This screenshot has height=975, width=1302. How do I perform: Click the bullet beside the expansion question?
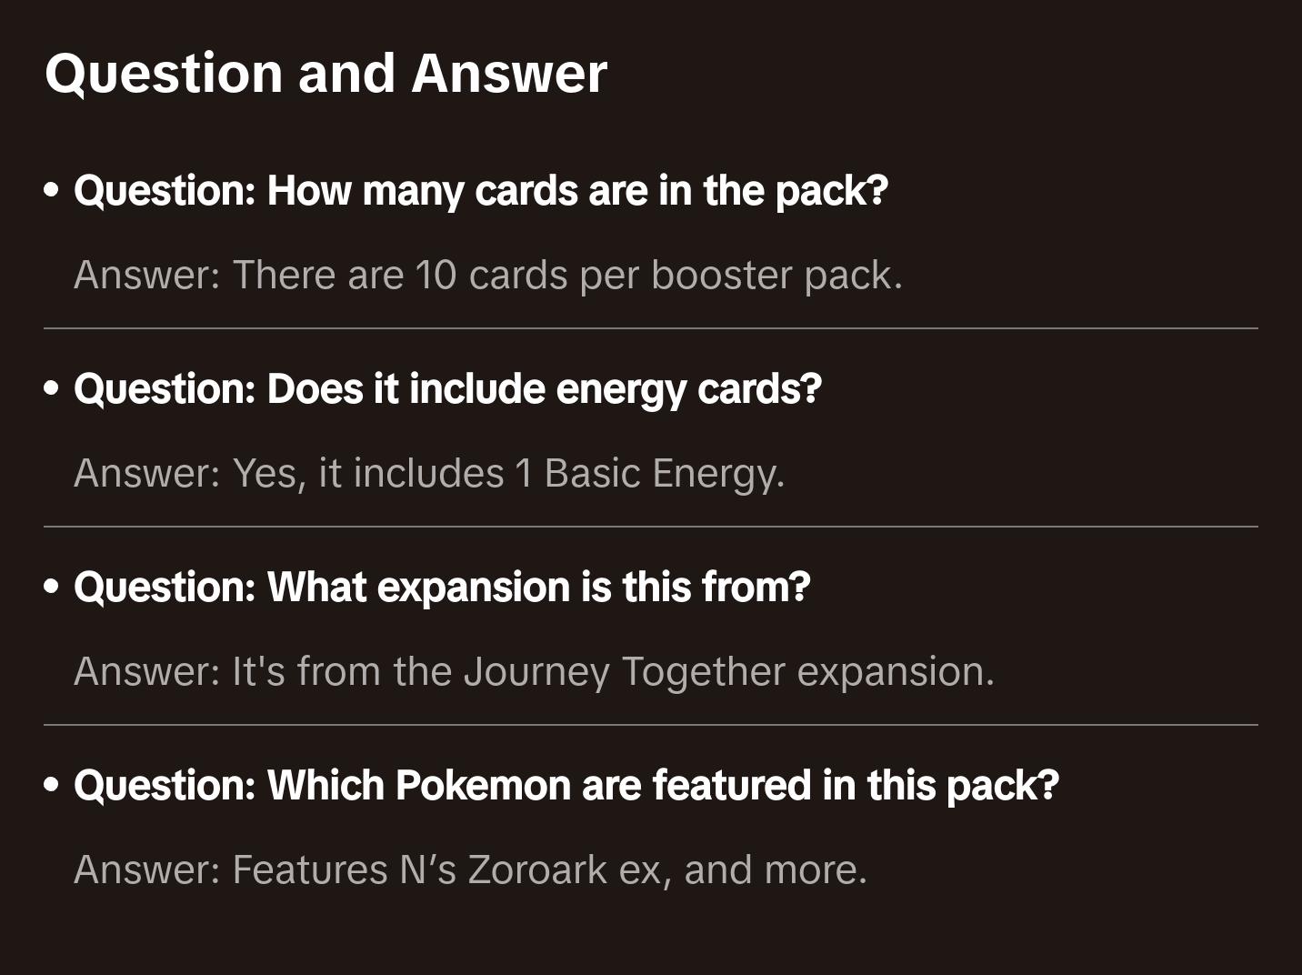point(52,588)
